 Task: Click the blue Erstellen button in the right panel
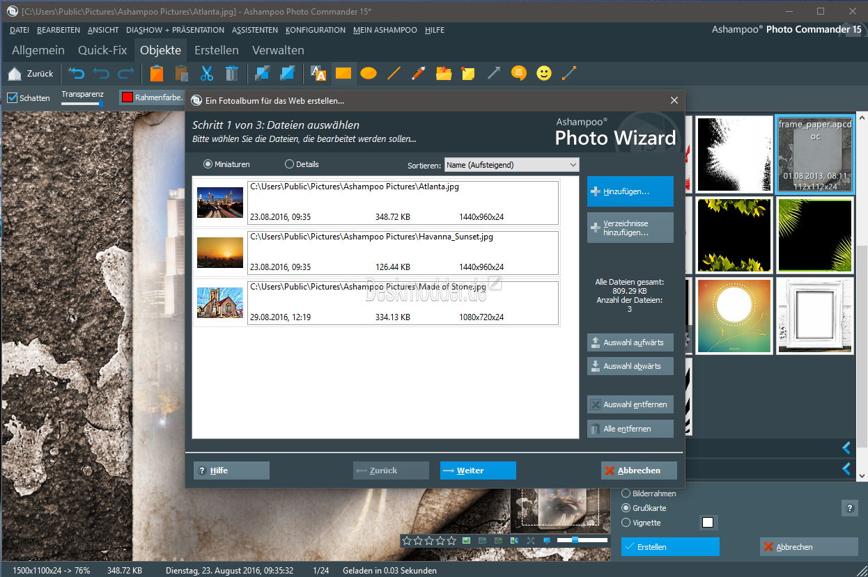pos(670,547)
